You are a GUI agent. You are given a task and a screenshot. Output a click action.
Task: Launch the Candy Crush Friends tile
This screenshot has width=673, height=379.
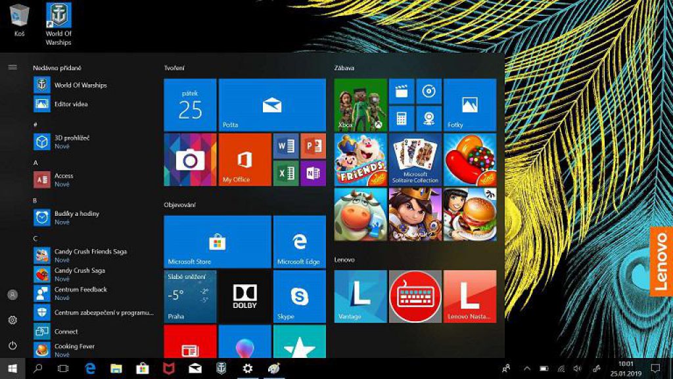pyautogui.click(x=361, y=160)
